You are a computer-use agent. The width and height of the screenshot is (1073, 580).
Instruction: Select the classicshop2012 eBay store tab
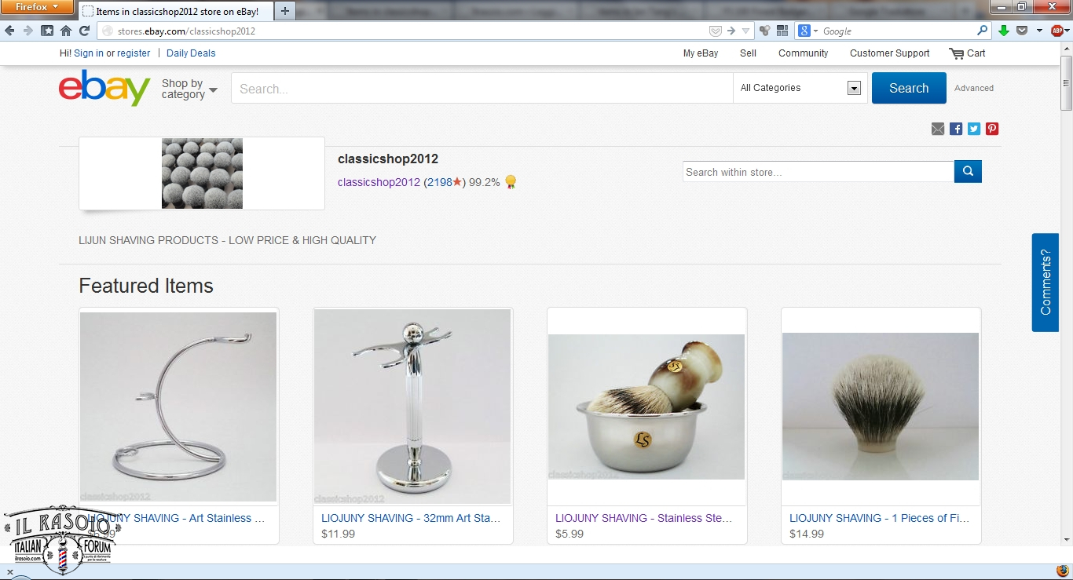pyautogui.click(x=176, y=12)
